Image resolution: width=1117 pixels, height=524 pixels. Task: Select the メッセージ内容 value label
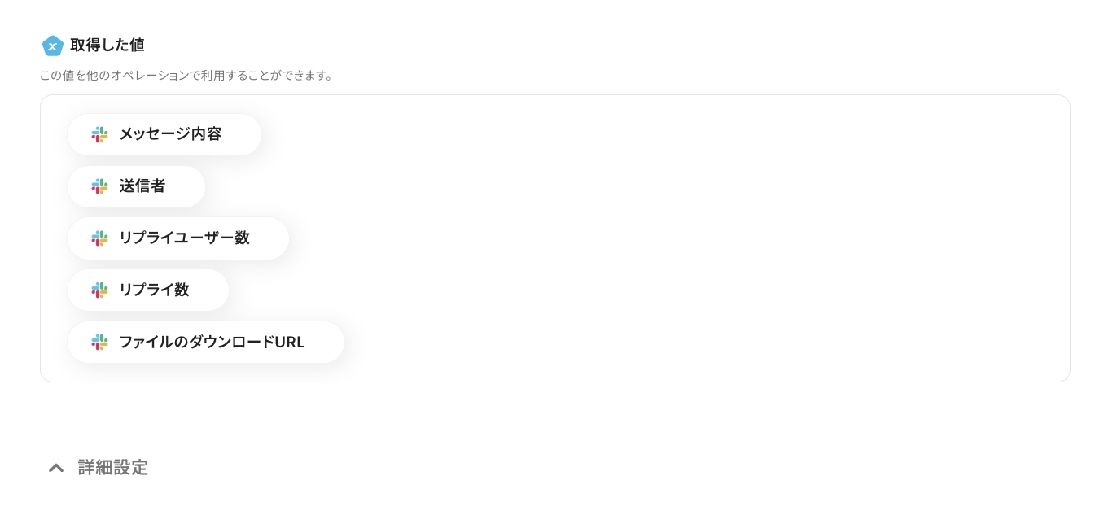pyautogui.click(x=170, y=134)
